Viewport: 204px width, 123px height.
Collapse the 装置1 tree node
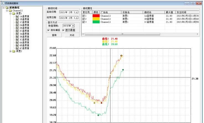click(x=11, y=13)
